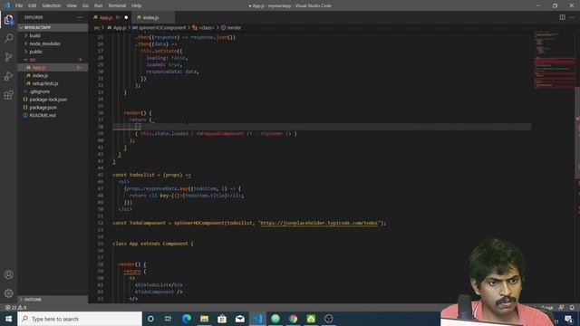Open the Help menu
The width and height of the screenshot is (580, 326).
pos(137,5)
